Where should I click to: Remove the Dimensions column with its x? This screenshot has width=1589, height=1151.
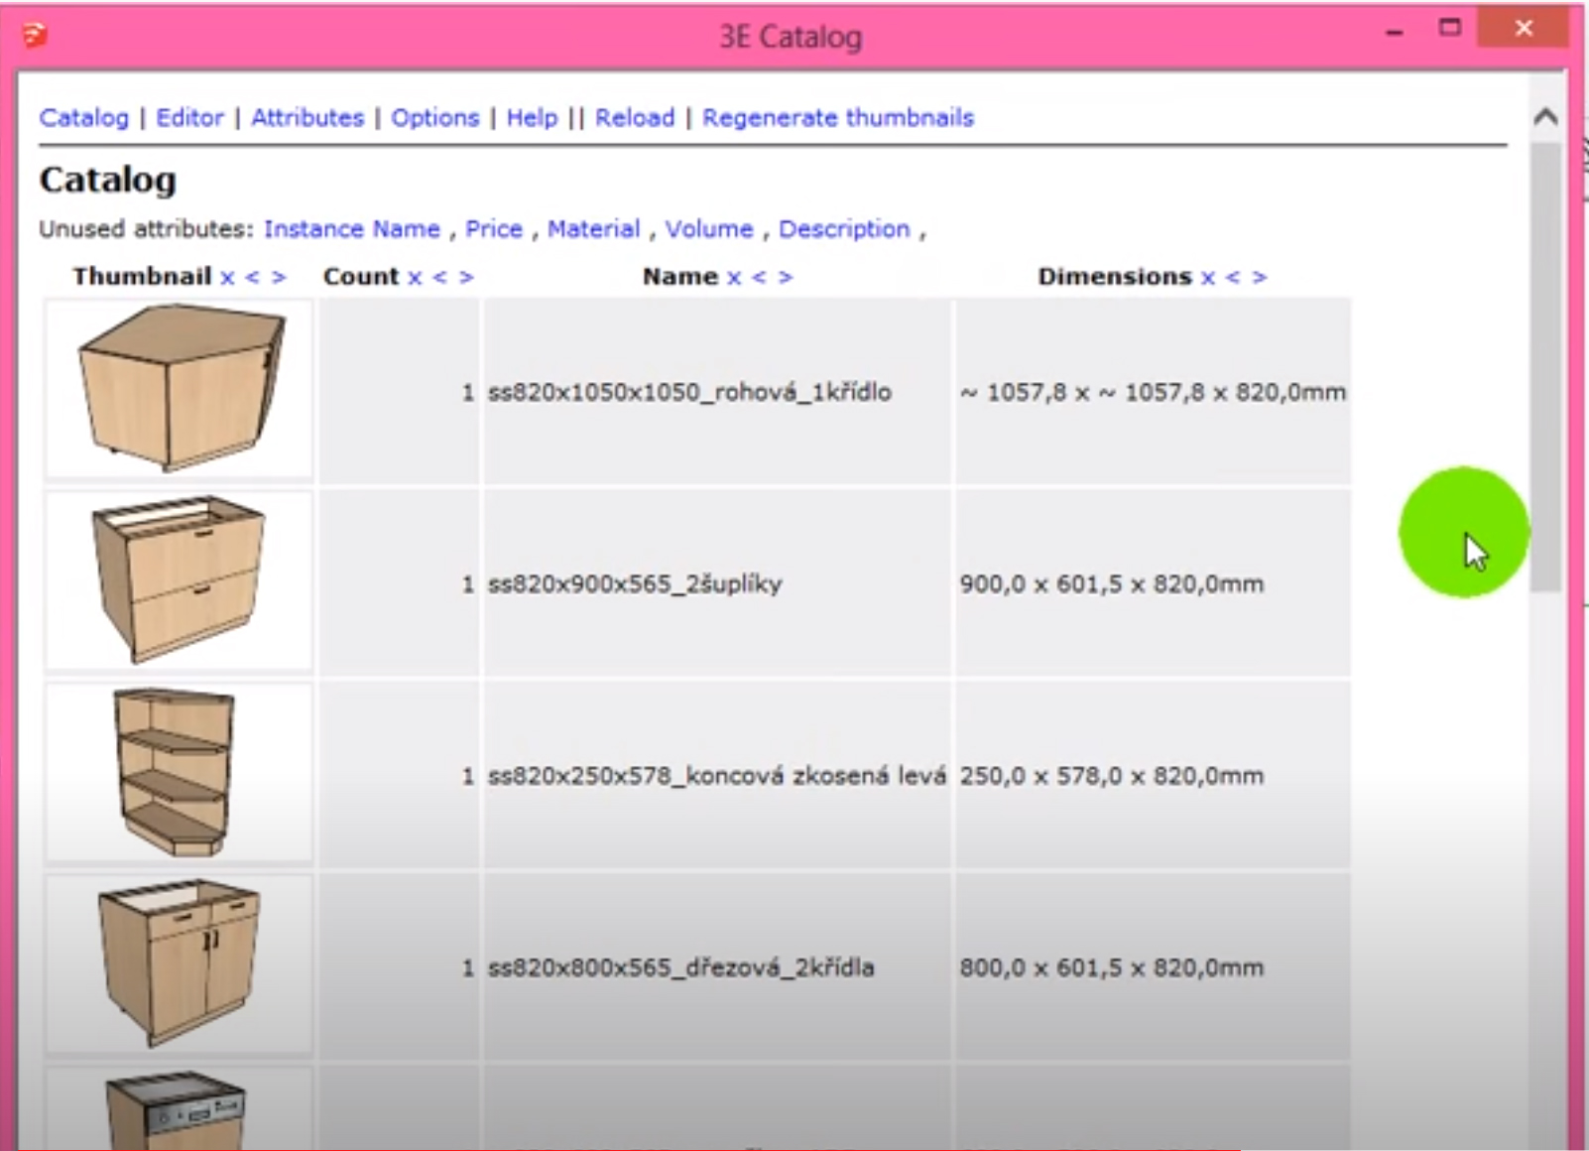1207,278
